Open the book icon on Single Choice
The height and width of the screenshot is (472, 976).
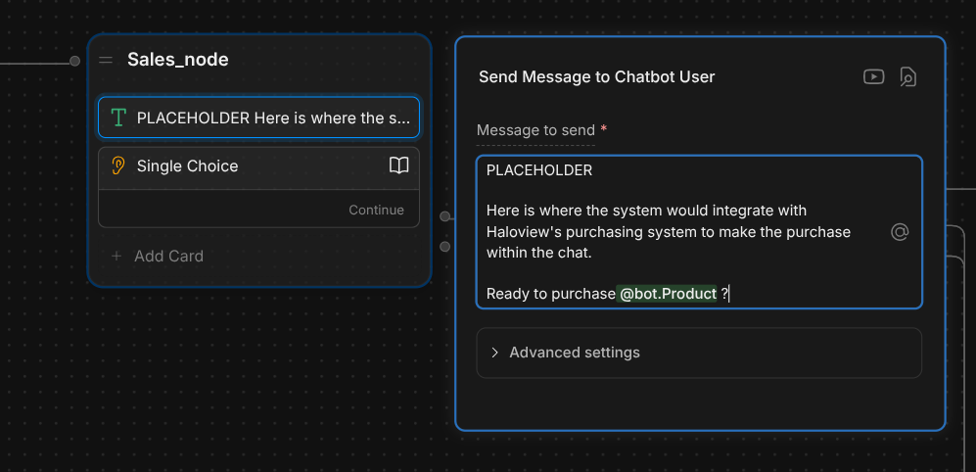(x=399, y=165)
